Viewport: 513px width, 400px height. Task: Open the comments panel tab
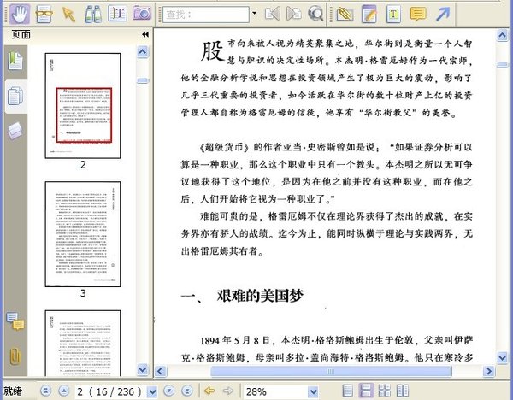tap(15, 321)
